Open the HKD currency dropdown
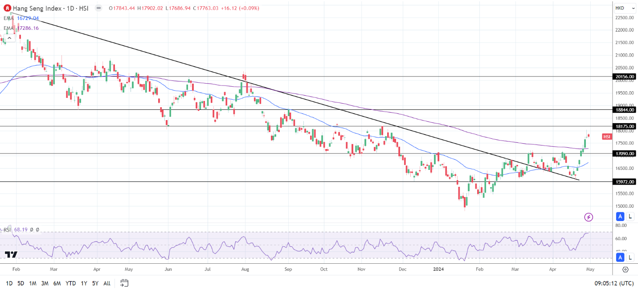This screenshot has width=638, height=290. [x=625, y=8]
